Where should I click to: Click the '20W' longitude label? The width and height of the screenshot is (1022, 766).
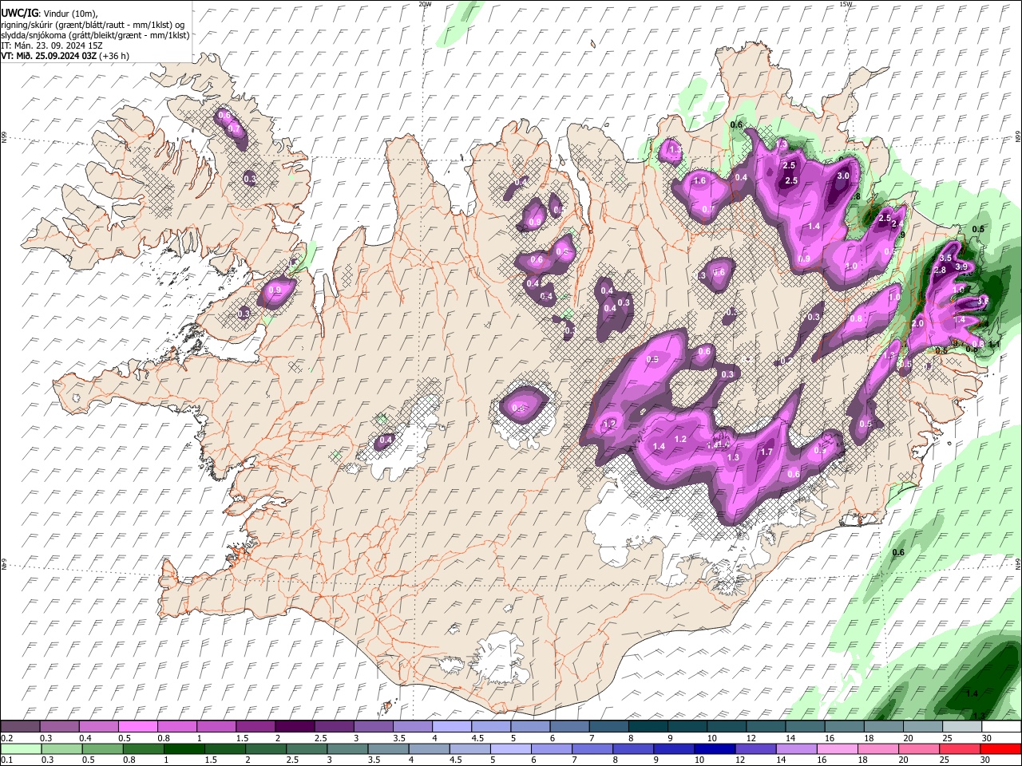(425, 4)
